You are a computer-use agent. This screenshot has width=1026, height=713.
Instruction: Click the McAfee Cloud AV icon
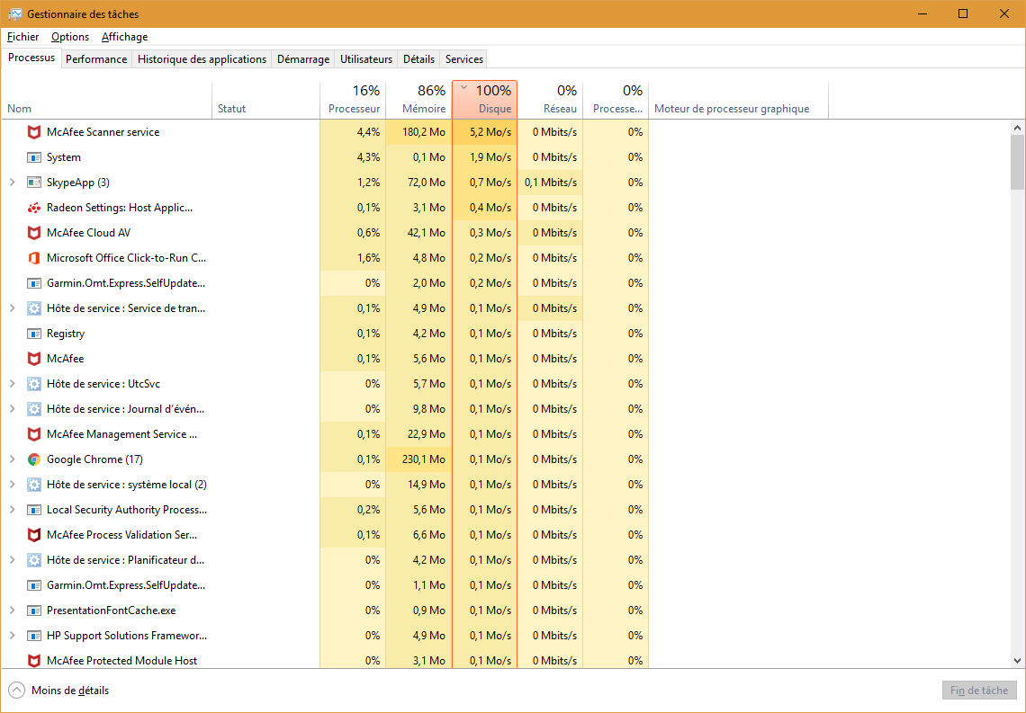coord(34,233)
